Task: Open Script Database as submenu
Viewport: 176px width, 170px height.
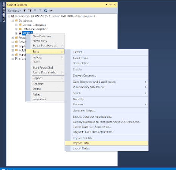Action: [45, 46]
